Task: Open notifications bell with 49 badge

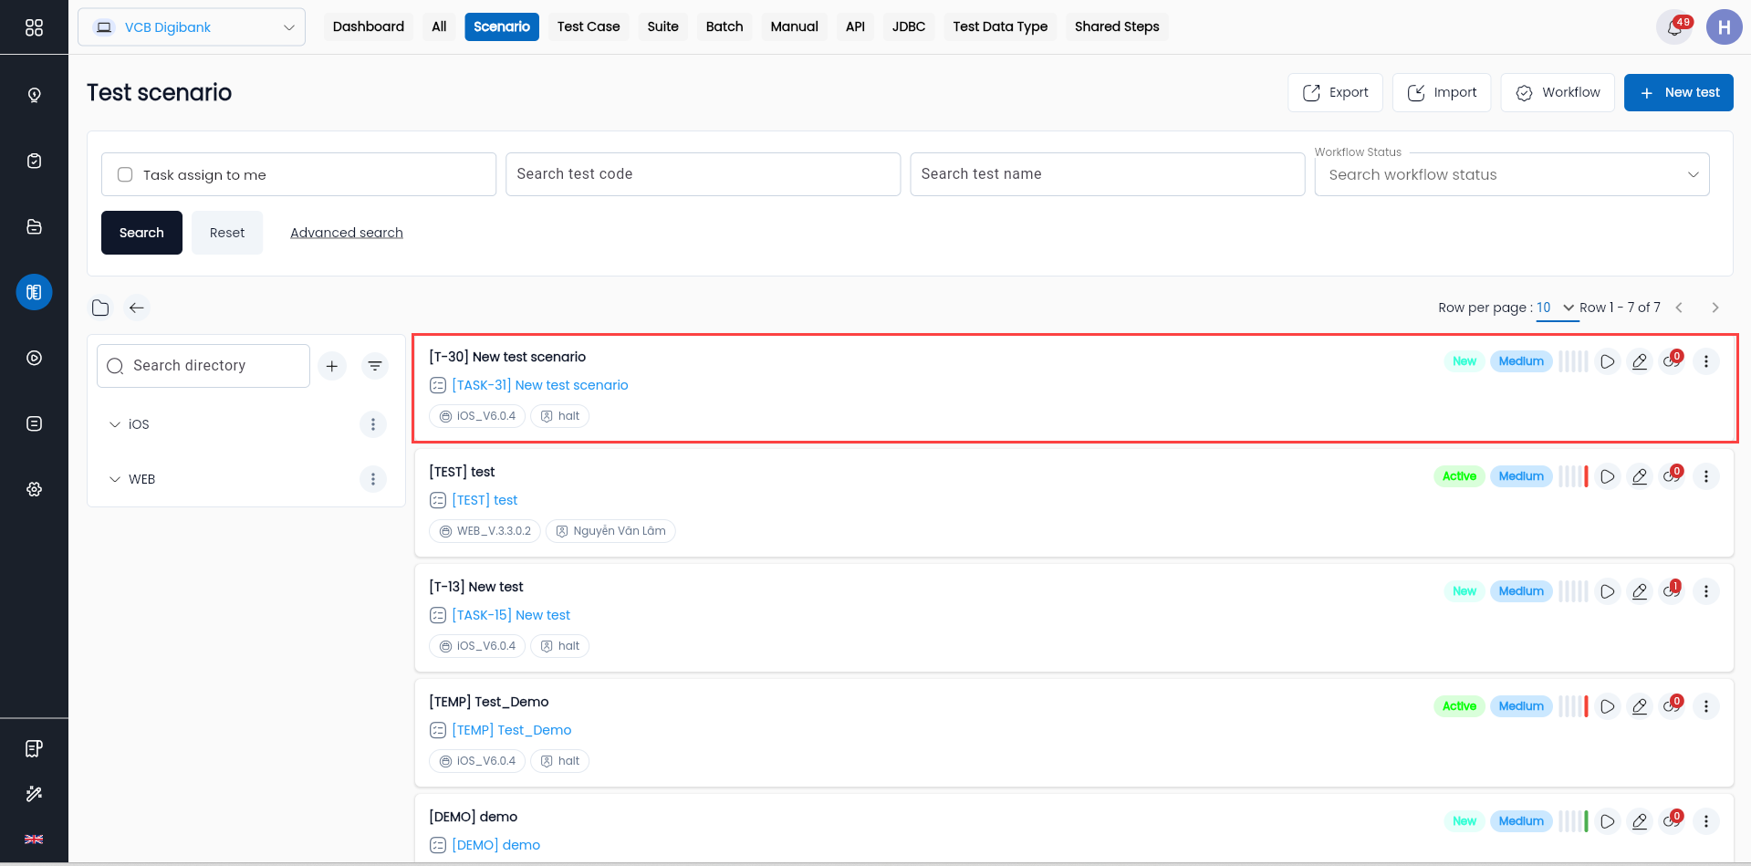Action: (1674, 27)
